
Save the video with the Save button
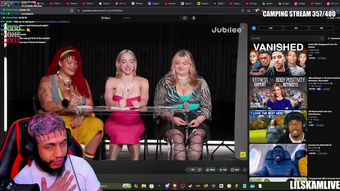(x=235, y=170)
